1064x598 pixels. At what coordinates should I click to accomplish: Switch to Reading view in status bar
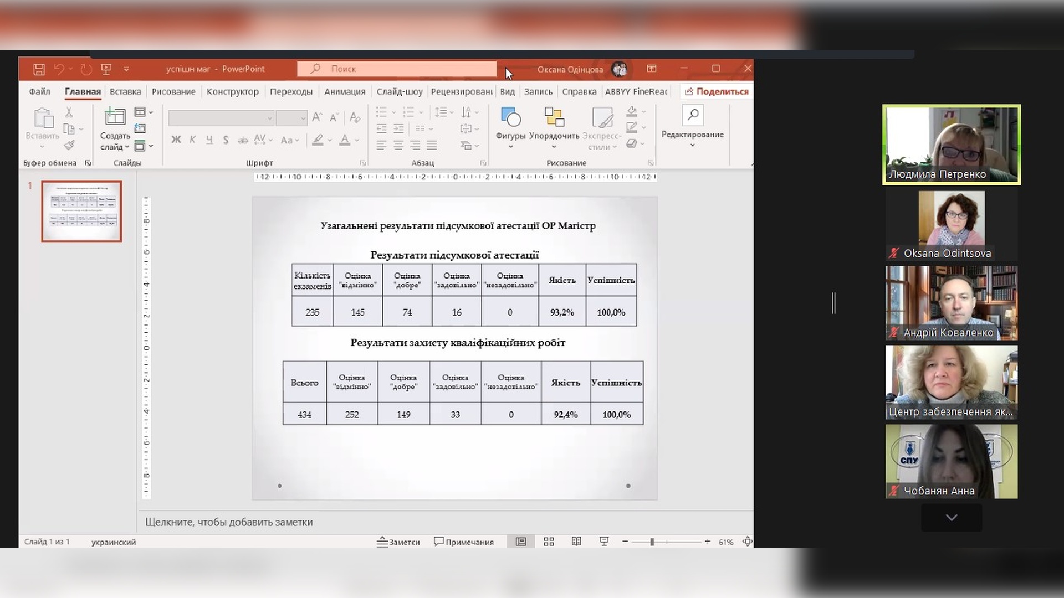tap(576, 542)
